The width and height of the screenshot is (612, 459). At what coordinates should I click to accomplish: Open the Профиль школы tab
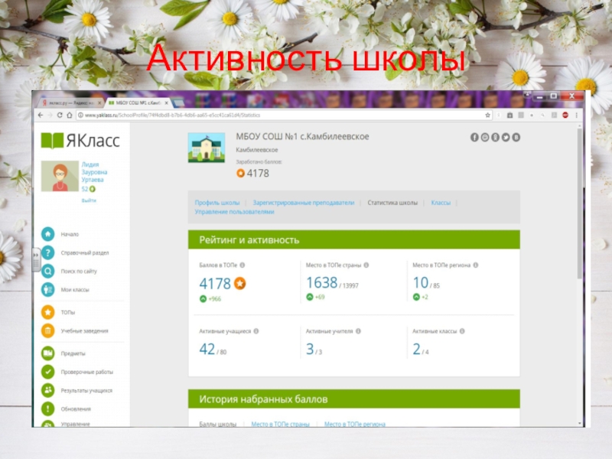[x=217, y=203]
